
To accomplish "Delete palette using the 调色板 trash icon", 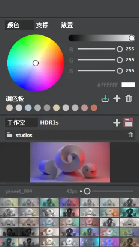I will click(x=129, y=99).
